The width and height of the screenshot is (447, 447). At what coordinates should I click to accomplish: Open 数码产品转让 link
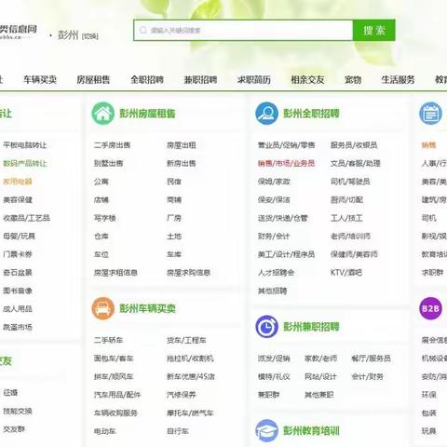[x=25, y=163]
